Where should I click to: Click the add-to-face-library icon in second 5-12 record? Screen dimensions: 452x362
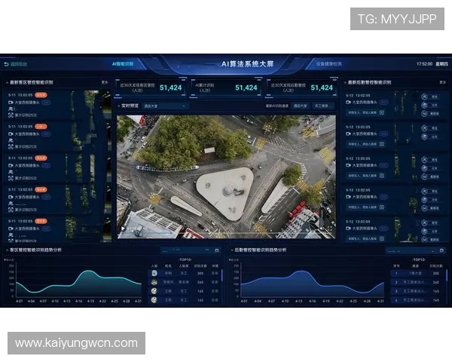click(x=382, y=144)
